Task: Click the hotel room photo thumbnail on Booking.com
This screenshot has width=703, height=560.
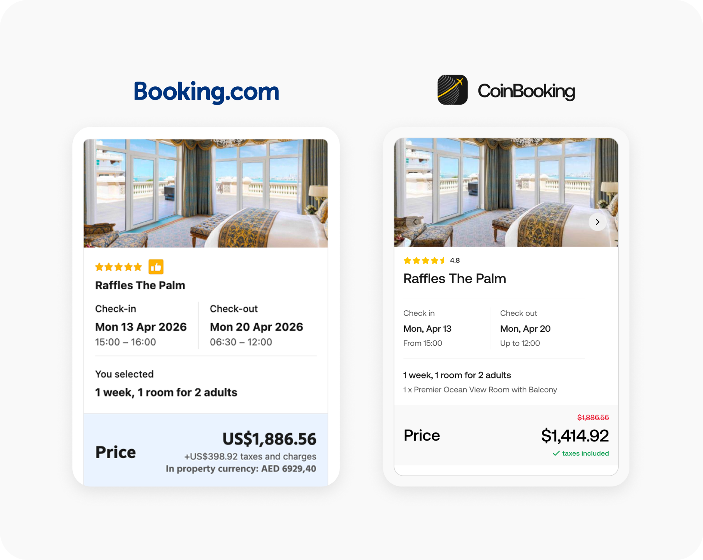Action: coord(206,193)
